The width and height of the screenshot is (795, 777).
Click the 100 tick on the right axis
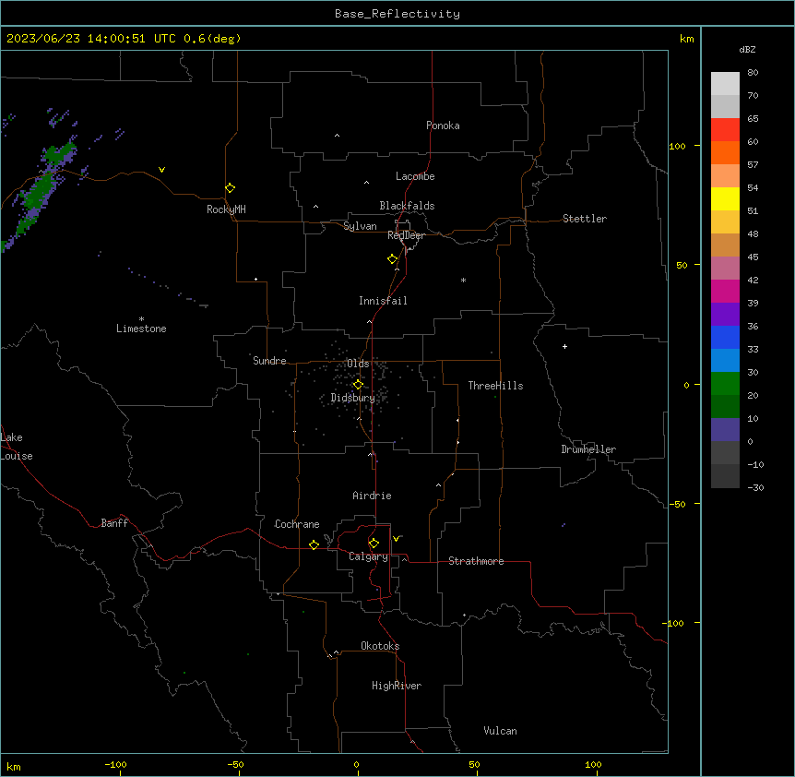pyautogui.click(x=677, y=146)
